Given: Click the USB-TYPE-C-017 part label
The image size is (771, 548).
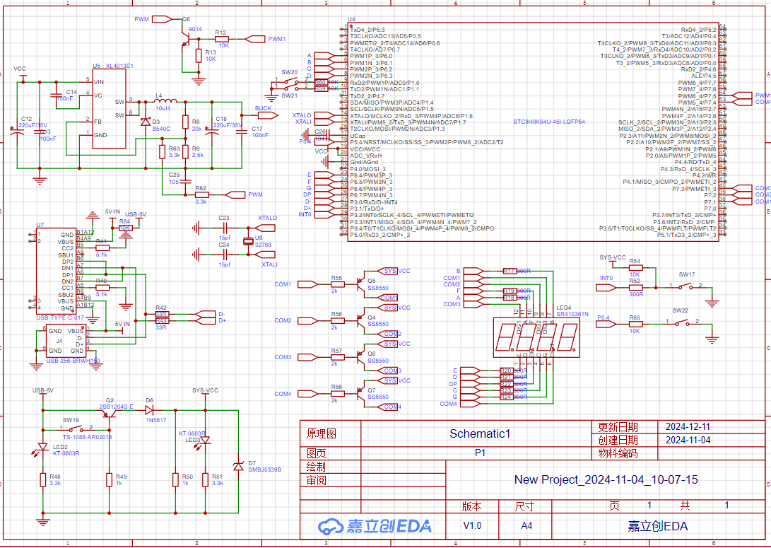Looking at the screenshot, I should tap(60, 317).
